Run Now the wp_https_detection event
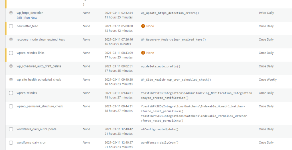The image size is (292, 150). 31,18
